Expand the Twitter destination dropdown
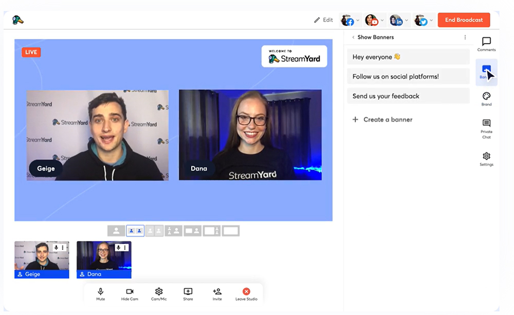514x315 pixels. 431,21
